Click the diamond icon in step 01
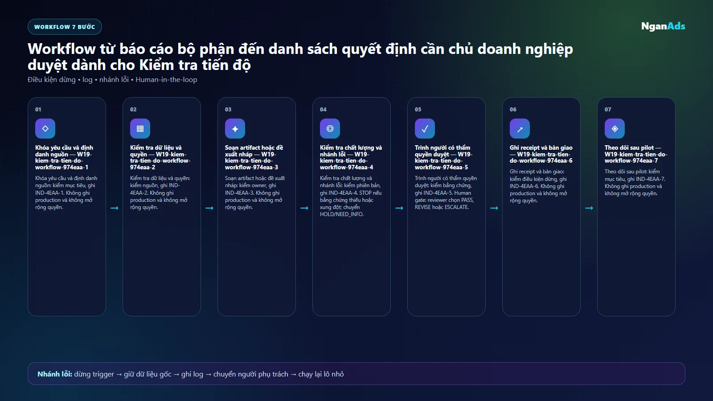This screenshot has height=401, width=713. click(x=45, y=128)
